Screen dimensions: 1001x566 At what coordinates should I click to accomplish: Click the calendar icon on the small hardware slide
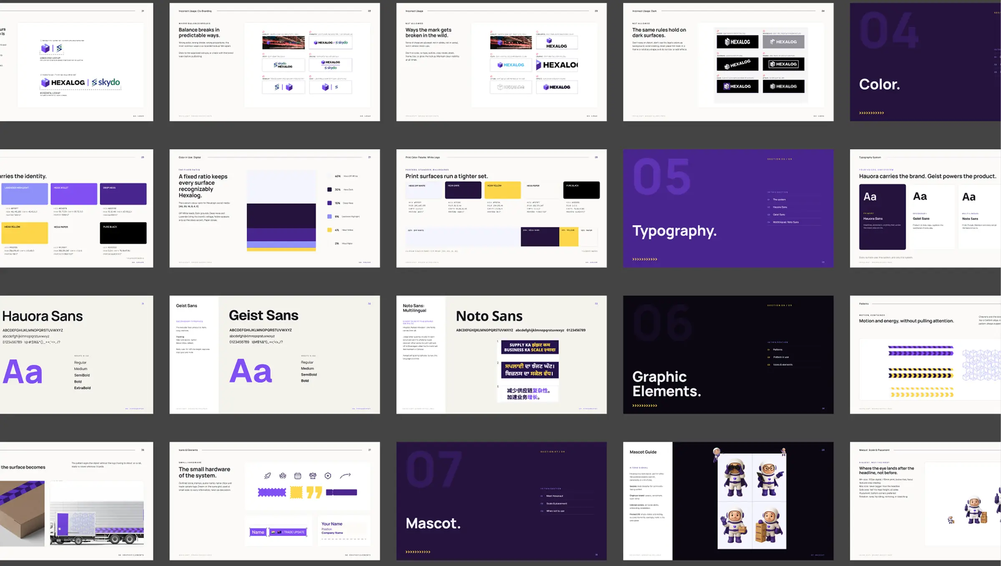pos(298,476)
